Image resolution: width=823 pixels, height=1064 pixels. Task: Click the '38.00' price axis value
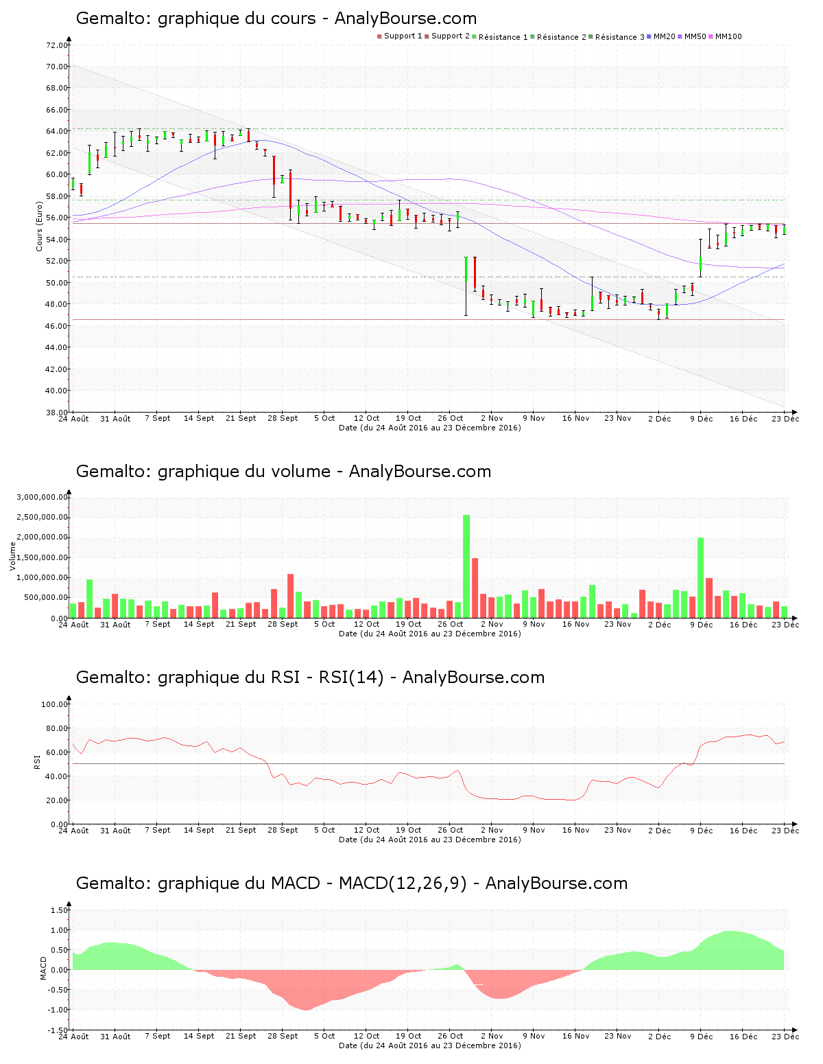[x=57, y=413]
